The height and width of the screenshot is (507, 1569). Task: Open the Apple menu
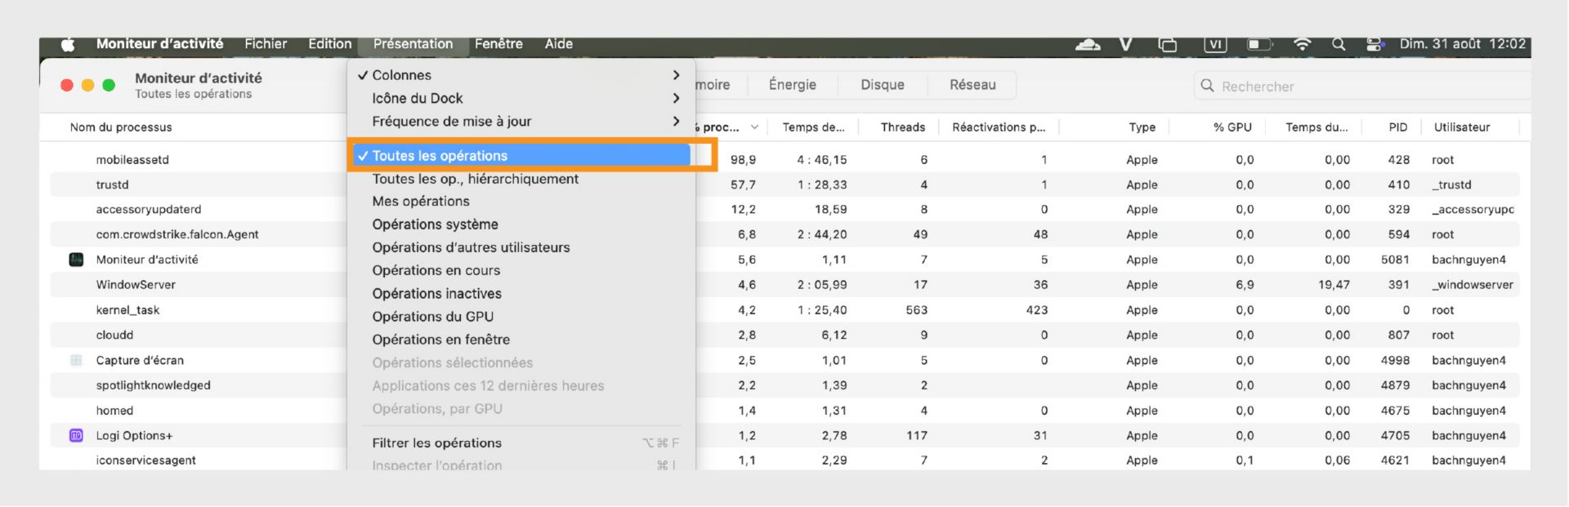[68, 44]
